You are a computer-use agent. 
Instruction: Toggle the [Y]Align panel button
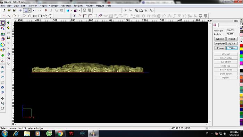coord(232,48)
